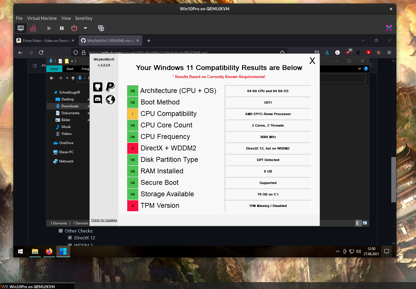Open the manage VM snapshots icon
The width and height of the screenshot is (416, 289).
click(x=101, y=28)
